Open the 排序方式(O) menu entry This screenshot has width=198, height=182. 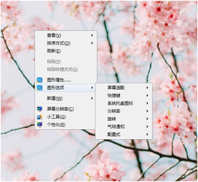pos(66,43)
